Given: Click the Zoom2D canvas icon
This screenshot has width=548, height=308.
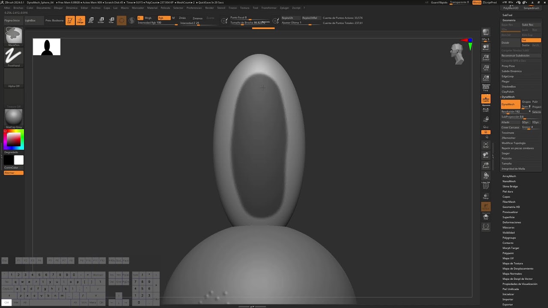Looking at the screenshot, I should [x=485, y=57].
